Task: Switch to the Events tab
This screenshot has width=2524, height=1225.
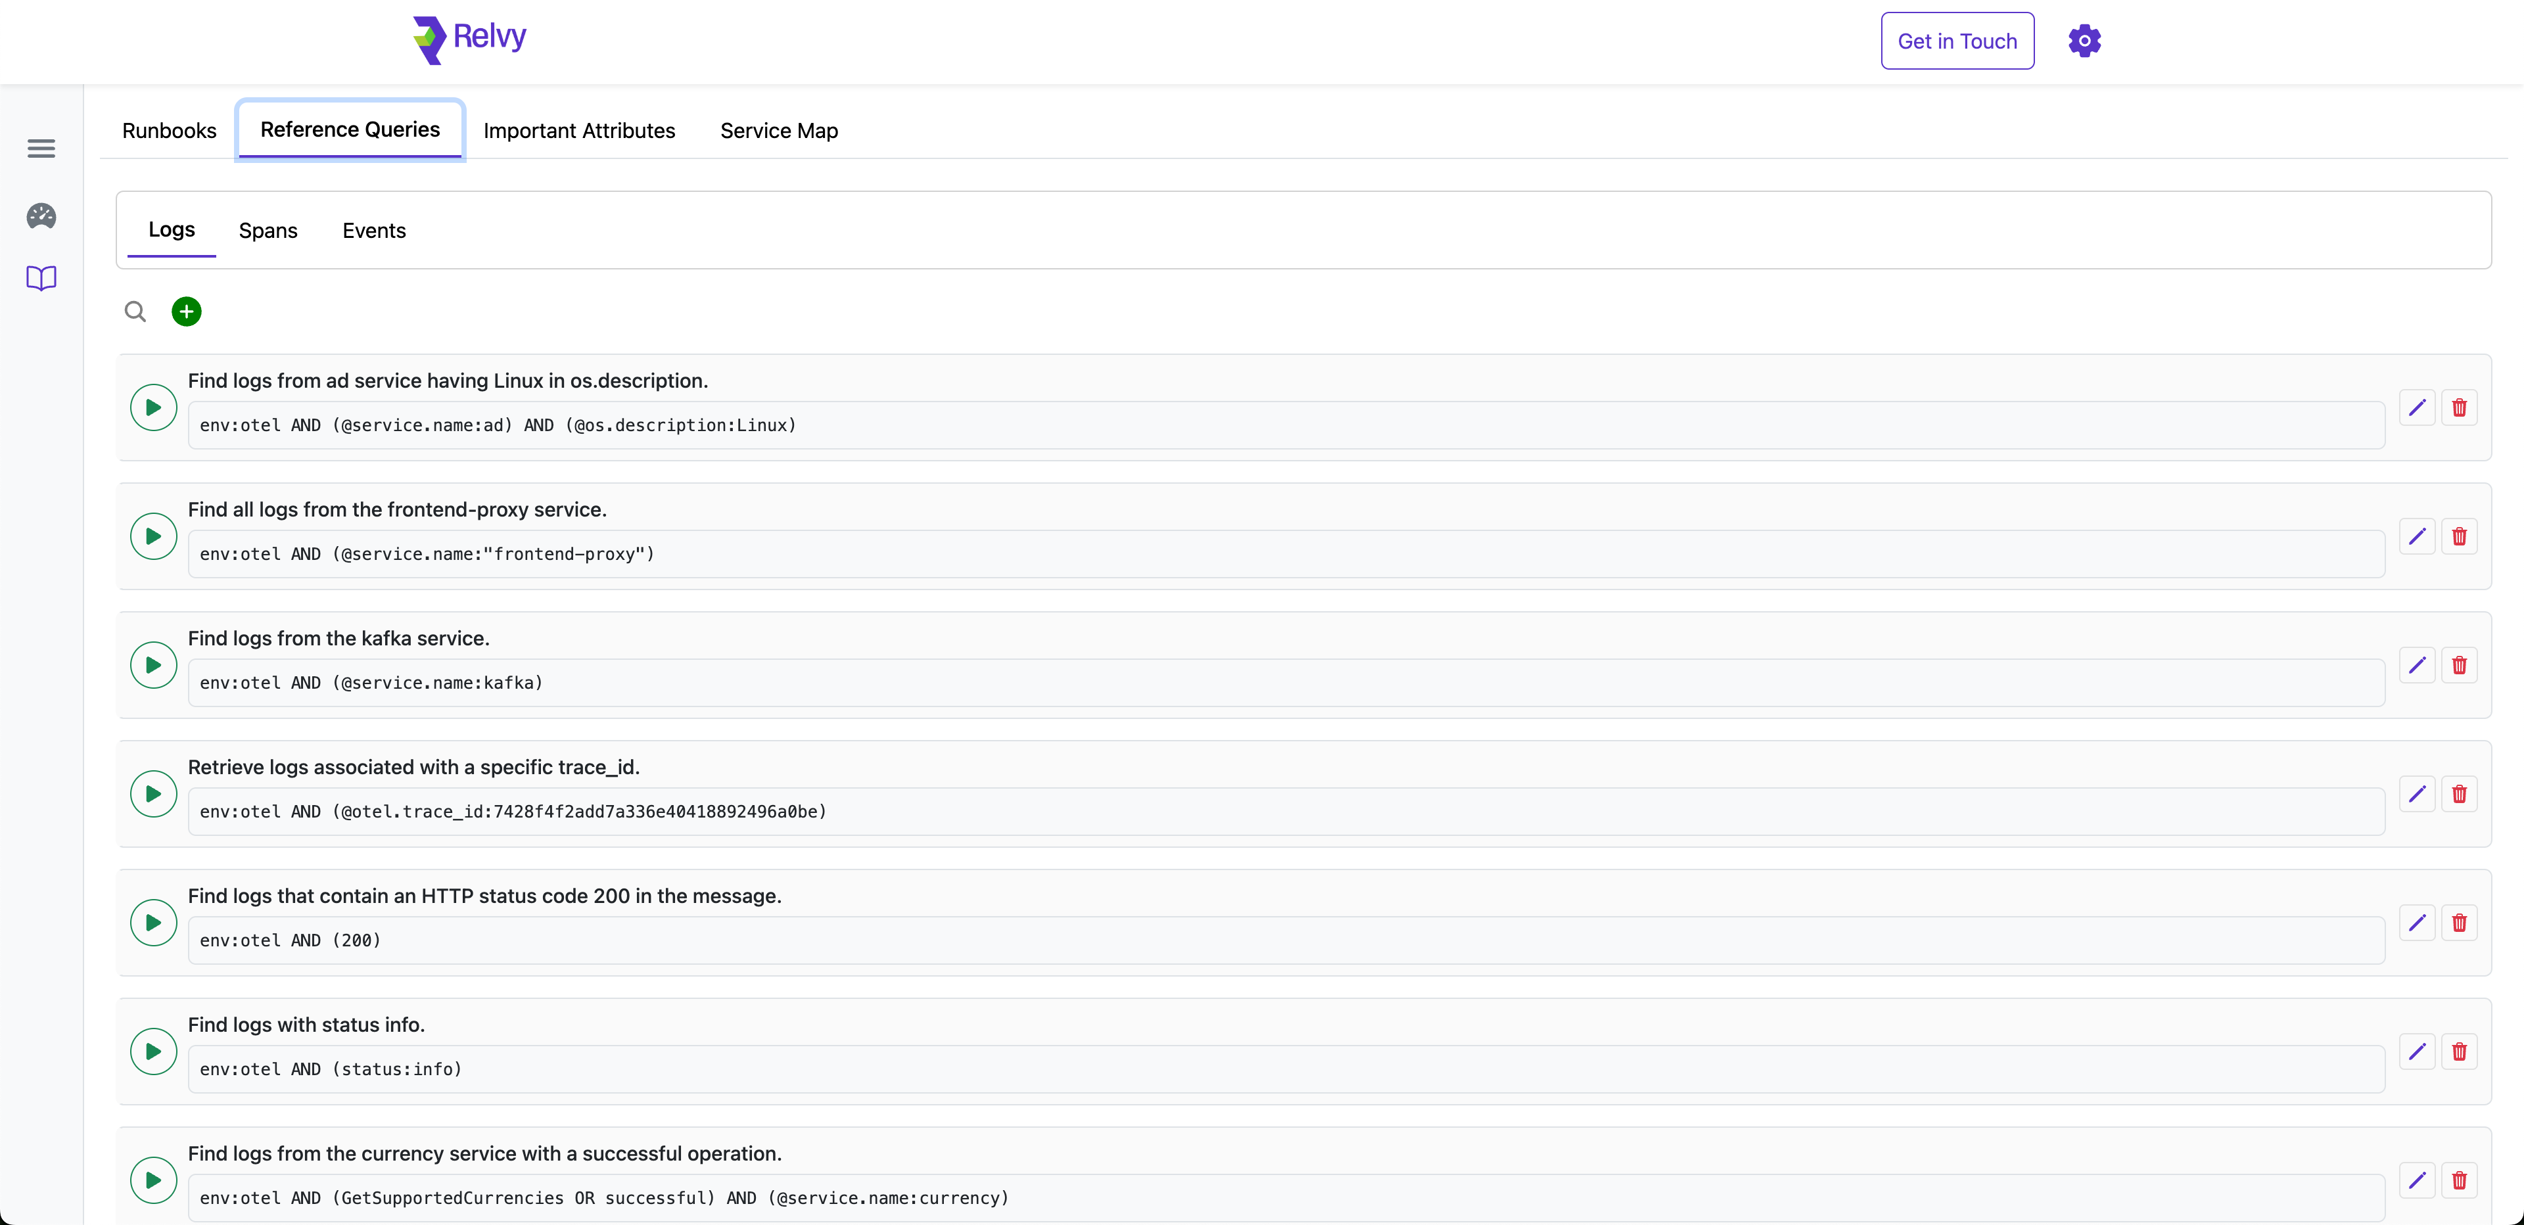Action: point(373,230)
